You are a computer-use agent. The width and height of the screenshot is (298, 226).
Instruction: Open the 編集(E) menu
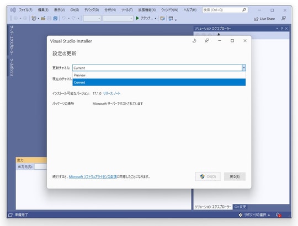43,10
